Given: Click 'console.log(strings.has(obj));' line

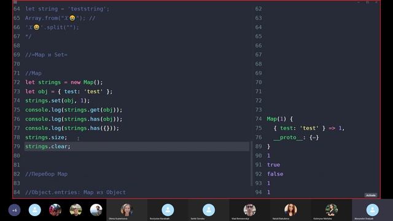Looking at the screenshot, I should [74, 119].
